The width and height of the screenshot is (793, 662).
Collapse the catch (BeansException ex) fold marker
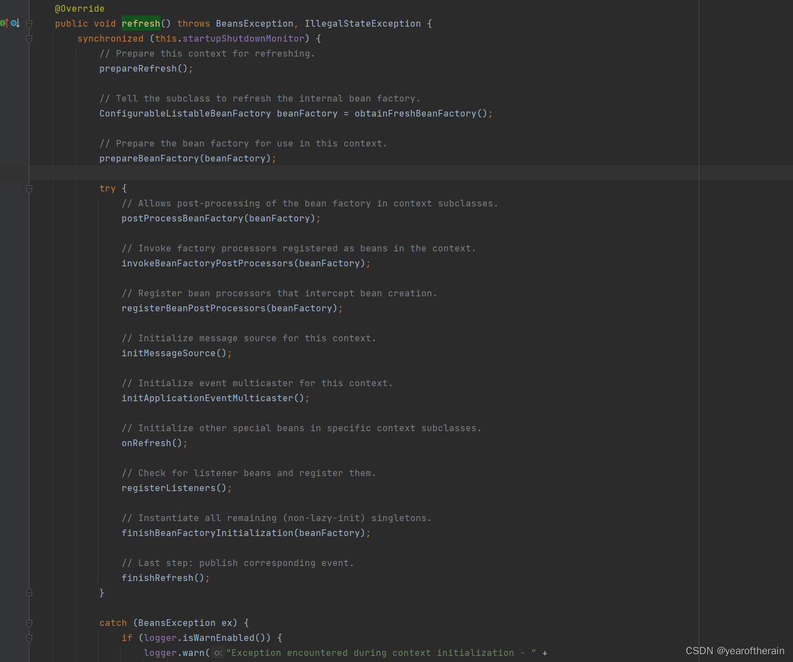pyautogui.click(x=29, y=623)
